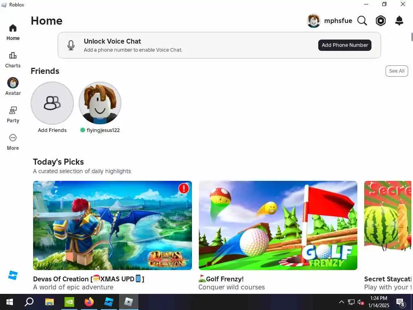The height and width of the screenshot is (310, 413).
Task: Open Roblox Studio from taskbar
Action: tap(109, 302)
